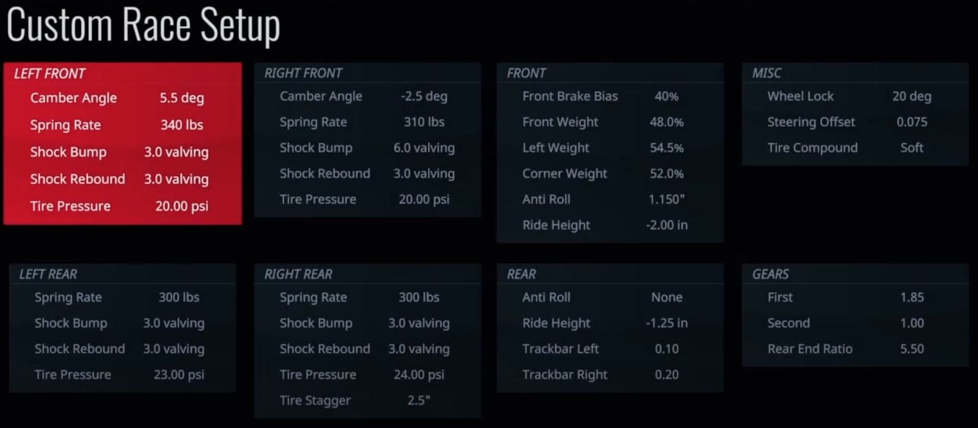The width and height of the screenshot is (978, 428).
Task: Select Rear Anti Roll None option
Action: 666,297
